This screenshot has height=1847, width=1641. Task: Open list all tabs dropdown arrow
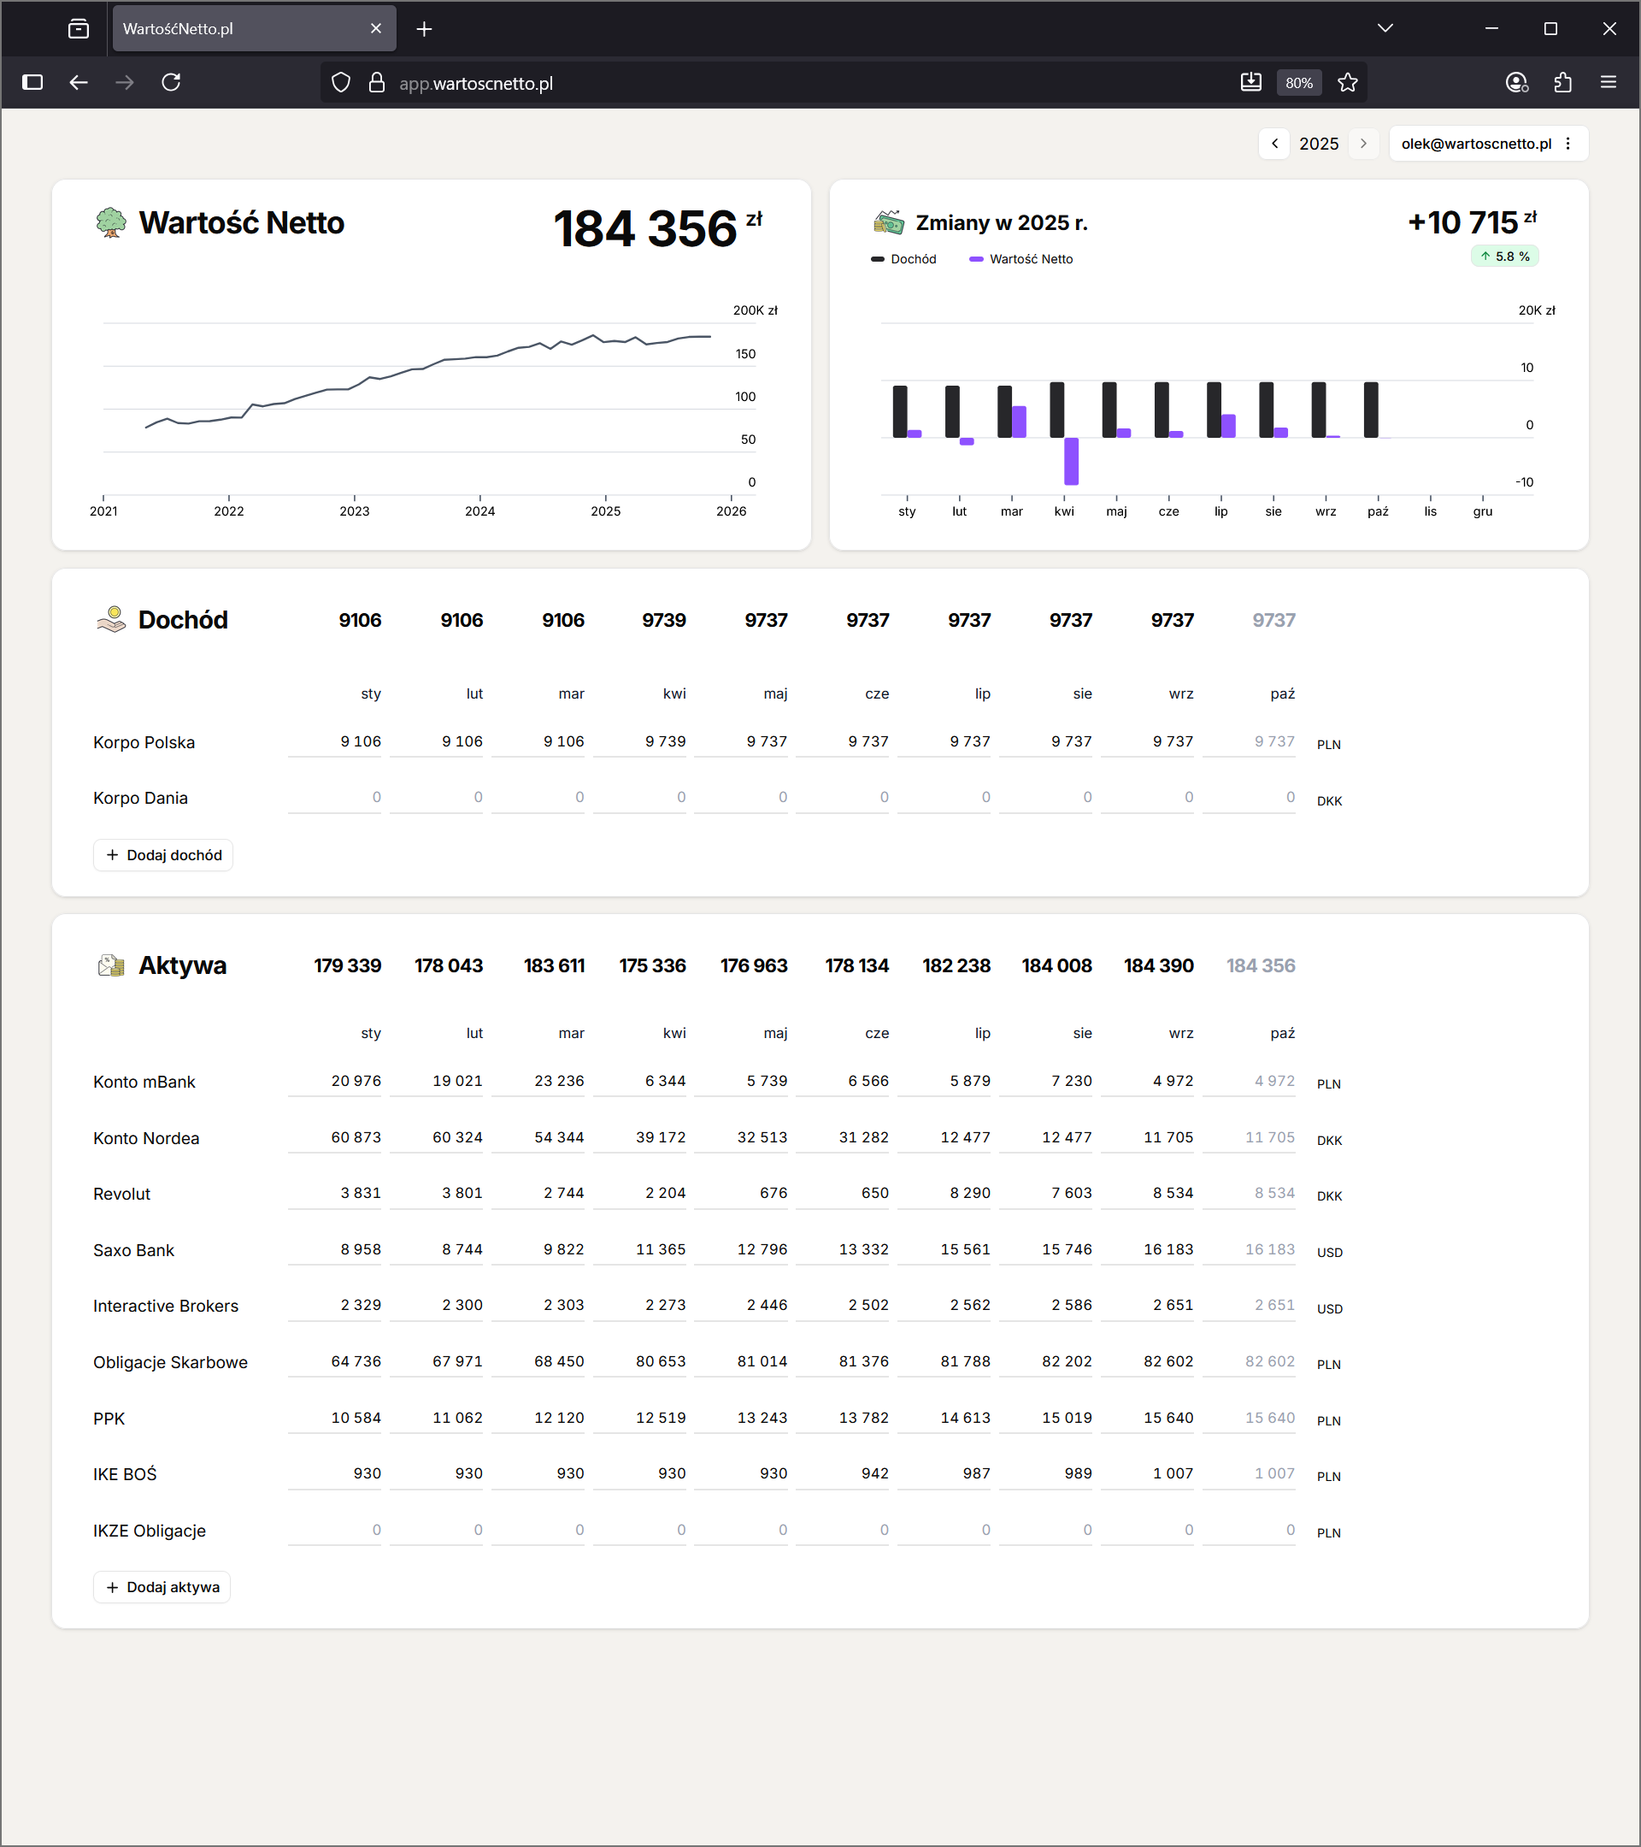pyautogui.click(x=1385, y=29)
